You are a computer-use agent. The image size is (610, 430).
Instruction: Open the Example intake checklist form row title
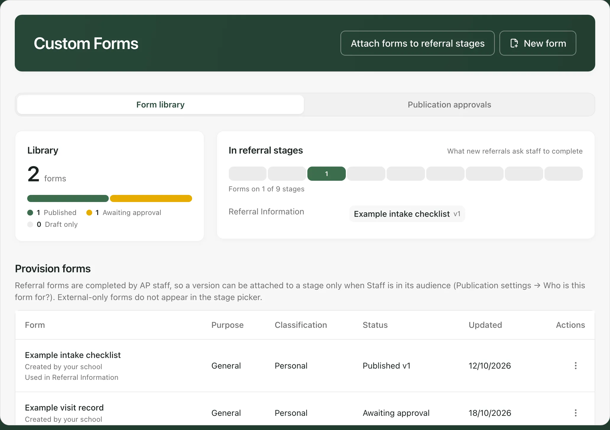(x=73, y=355)
